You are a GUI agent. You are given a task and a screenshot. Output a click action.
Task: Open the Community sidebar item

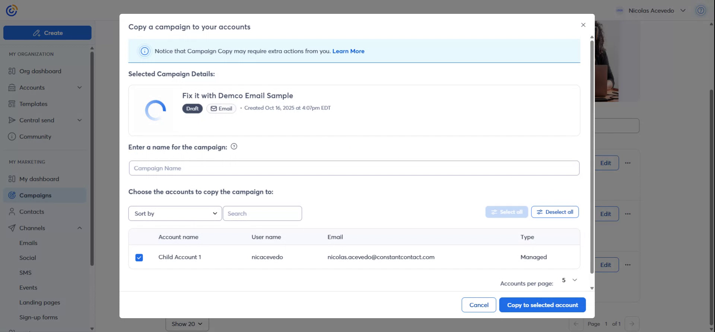[x=35, y=137]
